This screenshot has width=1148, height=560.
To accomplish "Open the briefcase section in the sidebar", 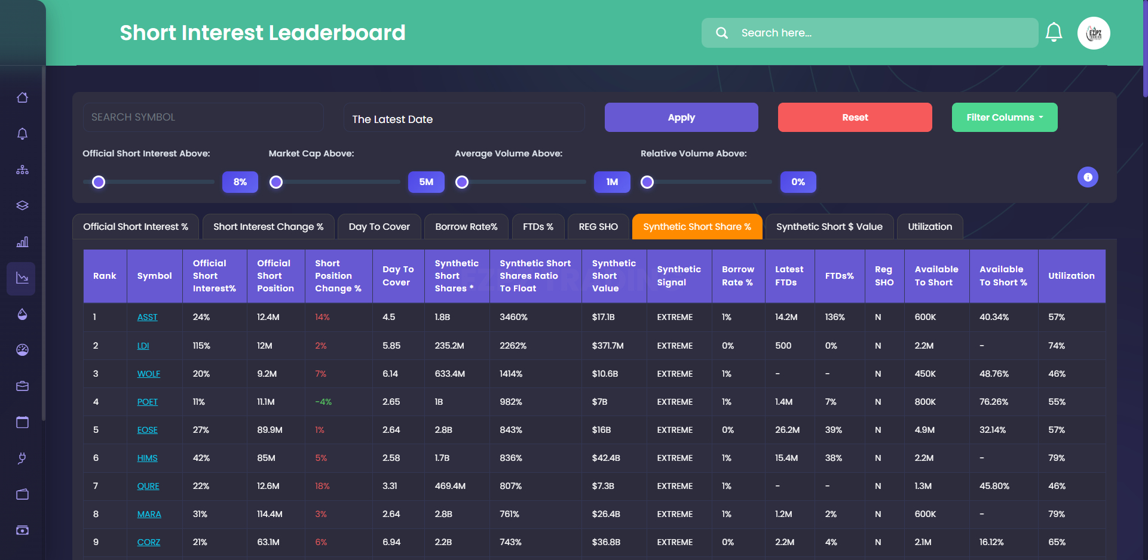I will point(22,386).
